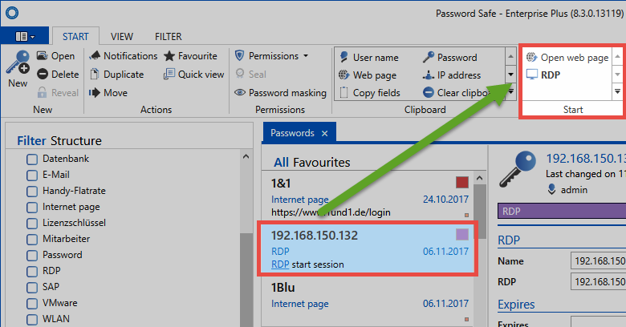Copy User name to the clipboard
This screenshot has width=626, height=327.
(368, 58)
